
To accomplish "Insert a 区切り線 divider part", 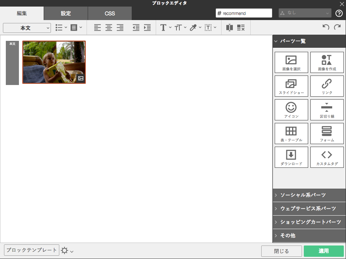I will (x=327, y=110).
